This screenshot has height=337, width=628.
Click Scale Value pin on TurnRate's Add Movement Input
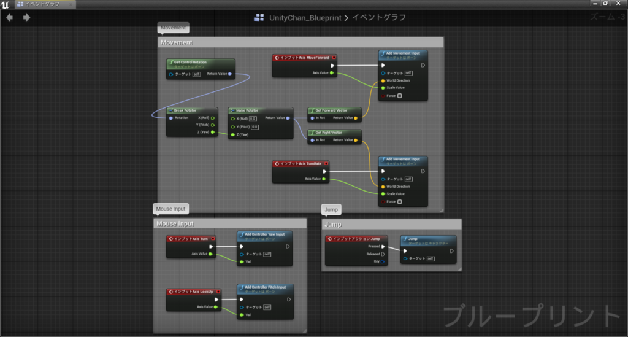click(383, 194)
